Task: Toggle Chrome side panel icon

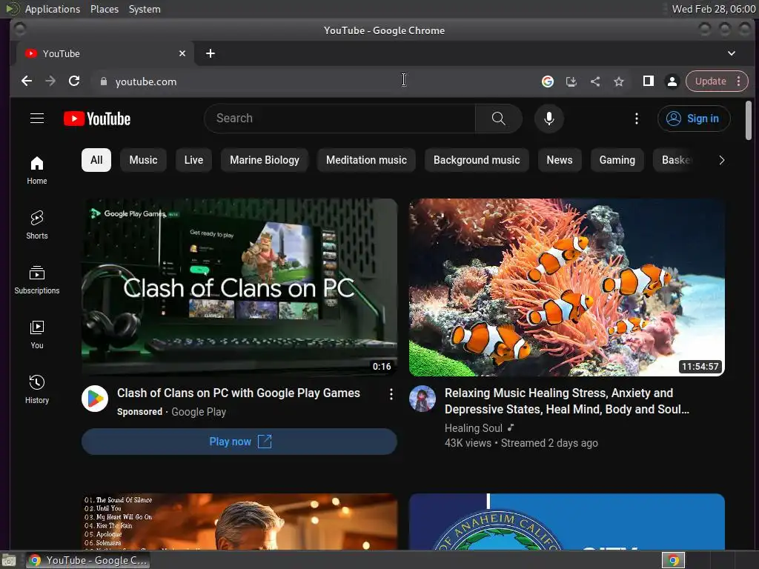Action: click(648, 81)
